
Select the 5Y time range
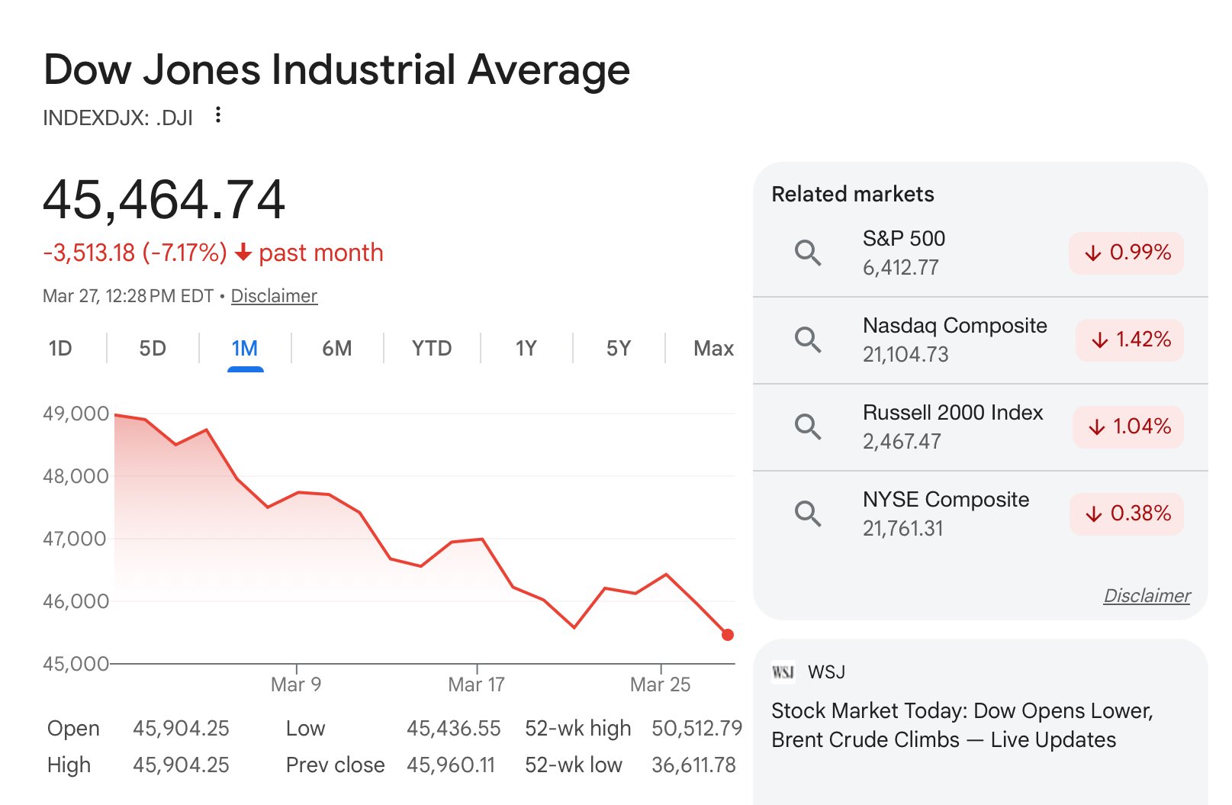(619, 349)
